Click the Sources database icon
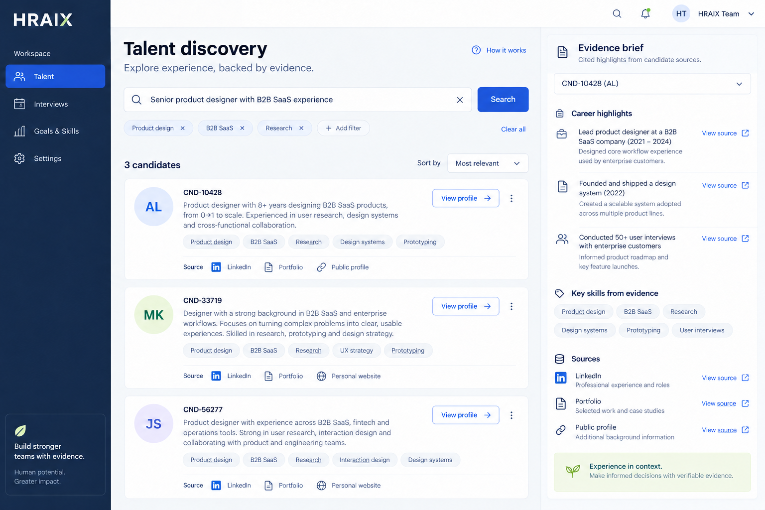The width and height of the screenshot is (765, 510). coord(560,359)
